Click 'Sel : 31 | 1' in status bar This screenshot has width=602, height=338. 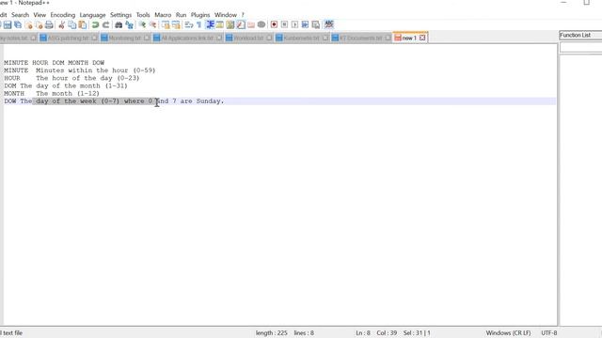click(x=417, y=333)
